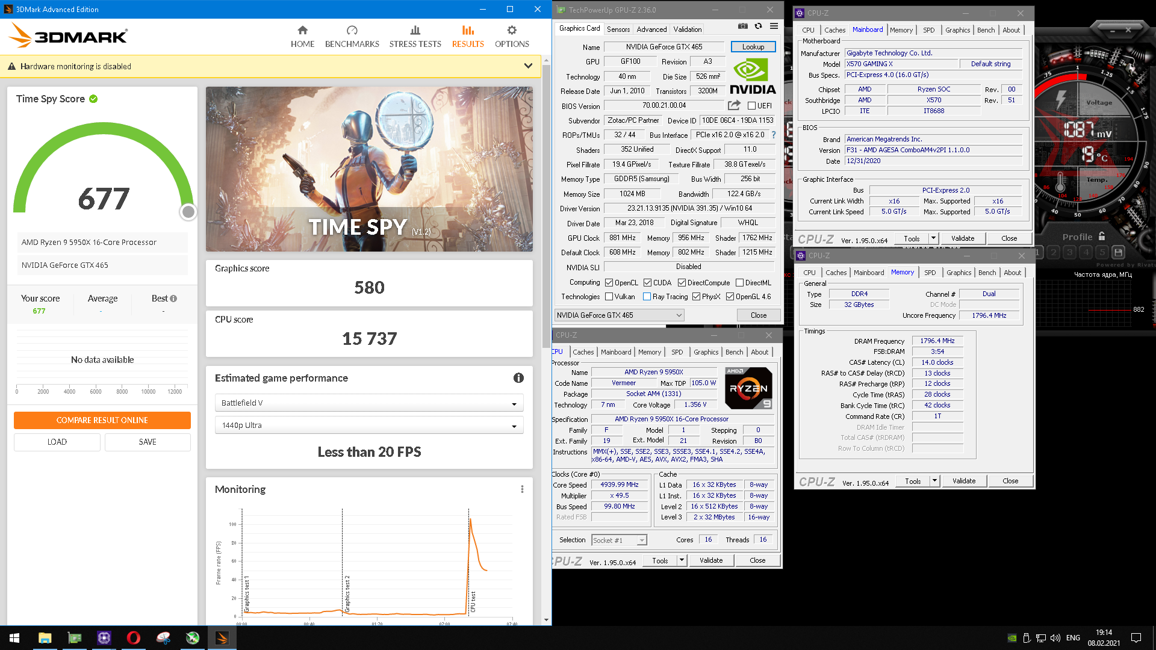Open the Validation tab in GPU-Z
Image resolution: width=1156 pixels, height=650 pixels.
tap(687, 29)
